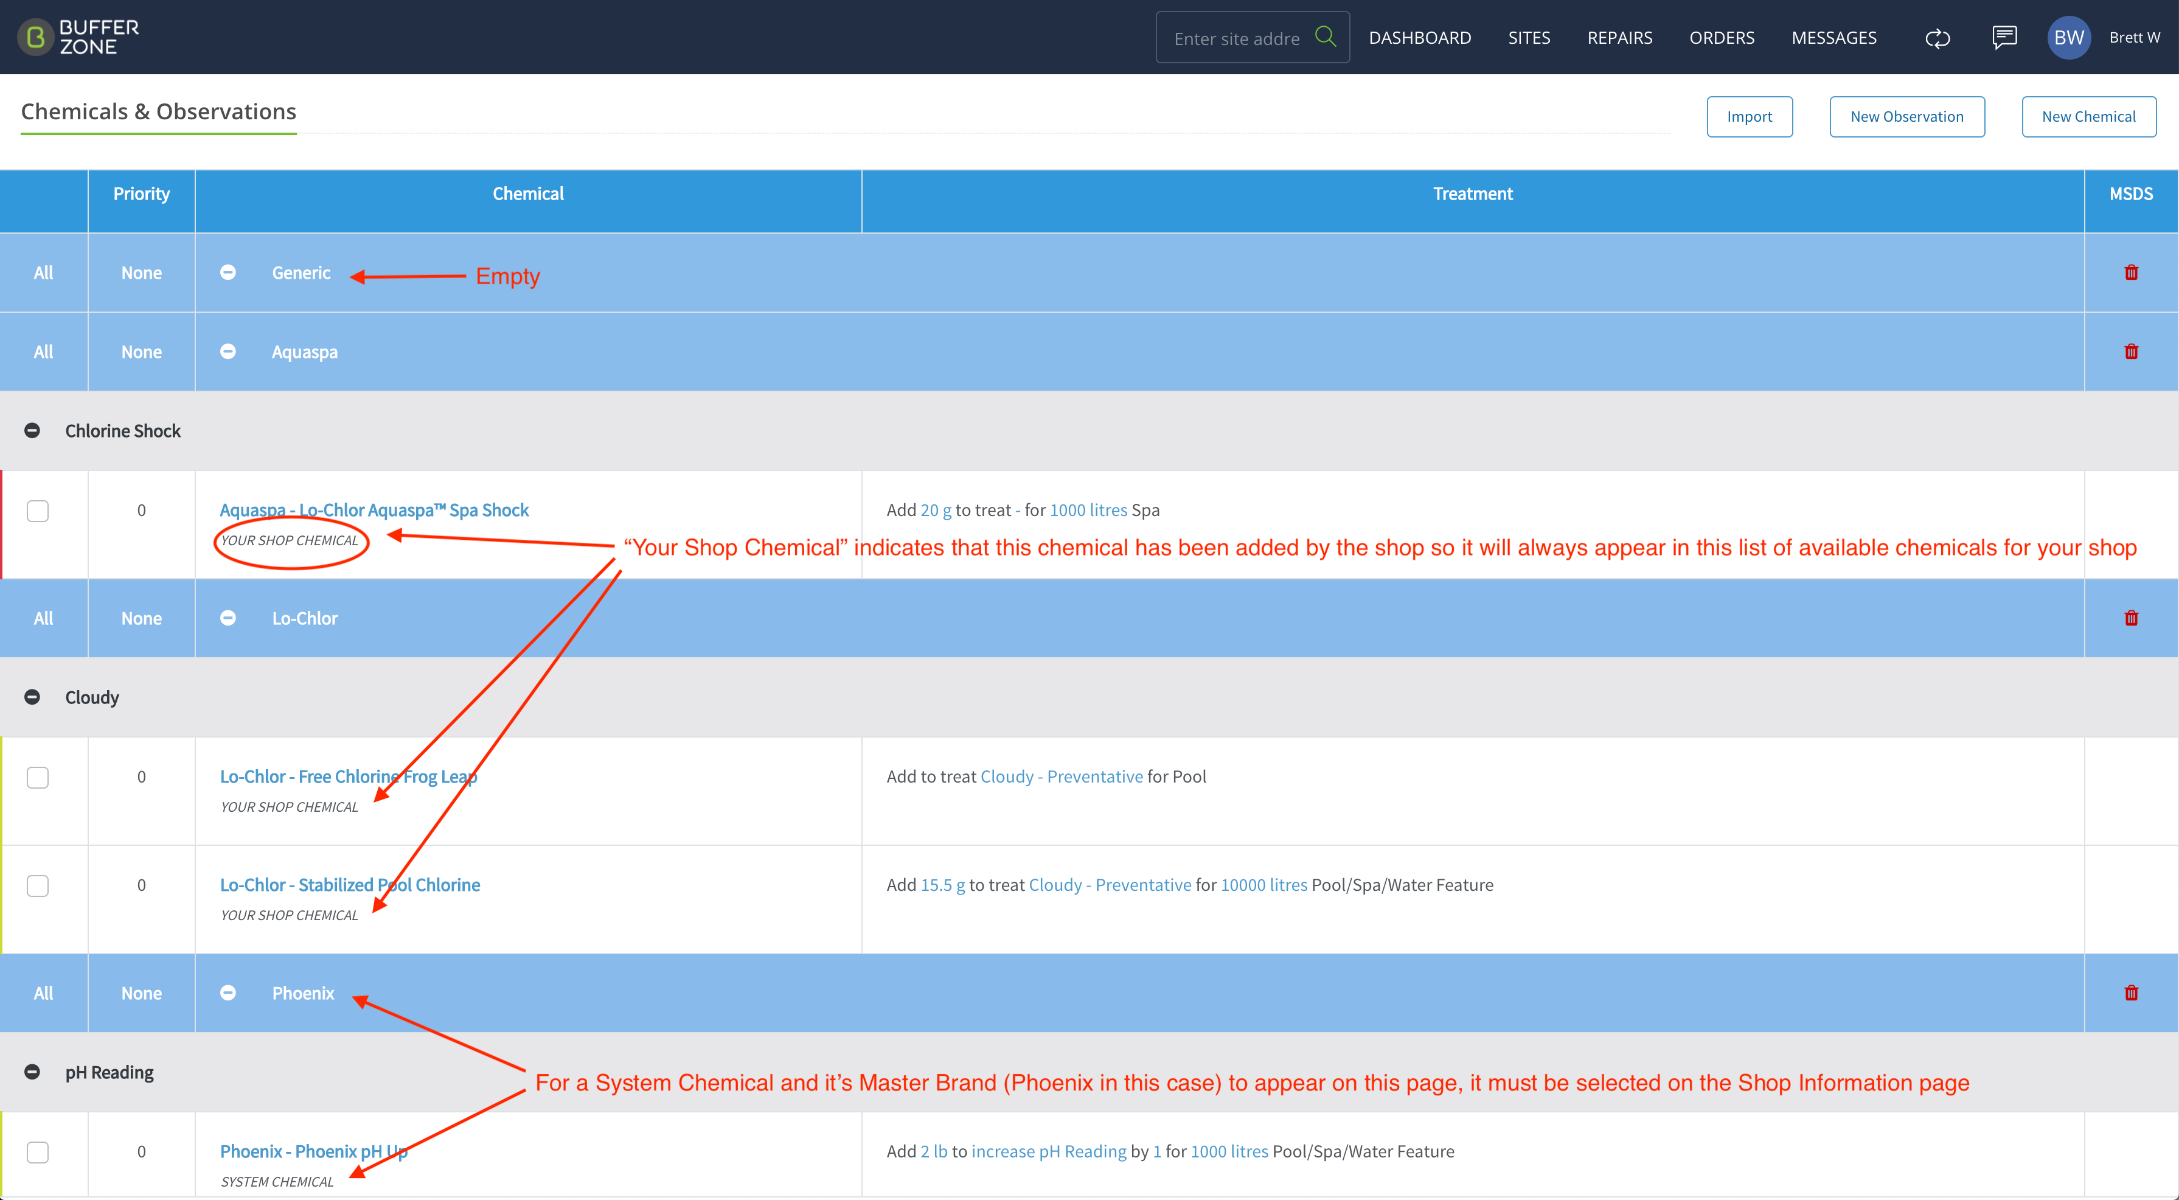Collapse the Cloudy observation group
This screenshot has height=1200, width=2179.
[x=32, y=697]
